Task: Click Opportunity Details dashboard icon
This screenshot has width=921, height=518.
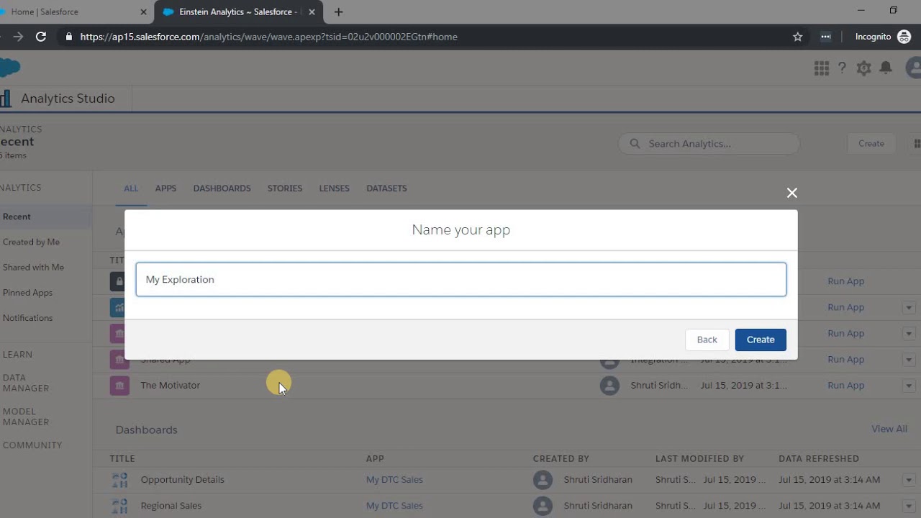Action: tap(119, 480)
